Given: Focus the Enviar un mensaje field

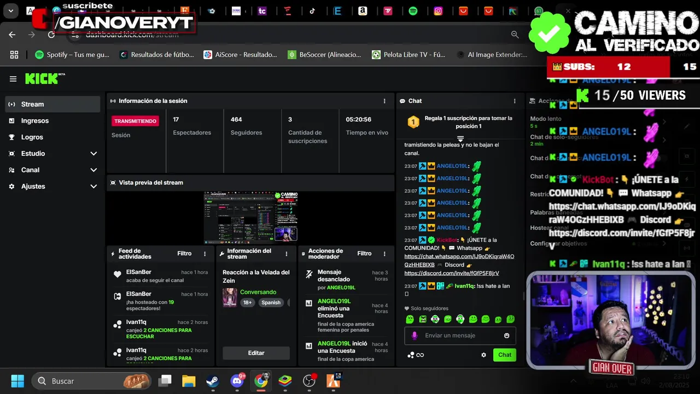Looking at the screenshot, I should tap(460, 335).
